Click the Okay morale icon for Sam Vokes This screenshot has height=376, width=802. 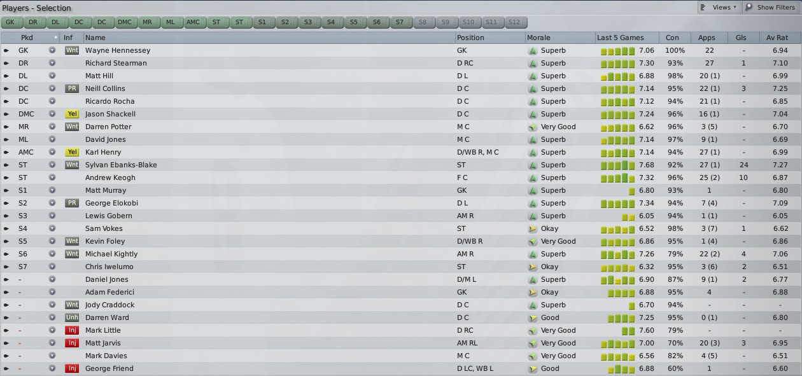click(533, 228)
